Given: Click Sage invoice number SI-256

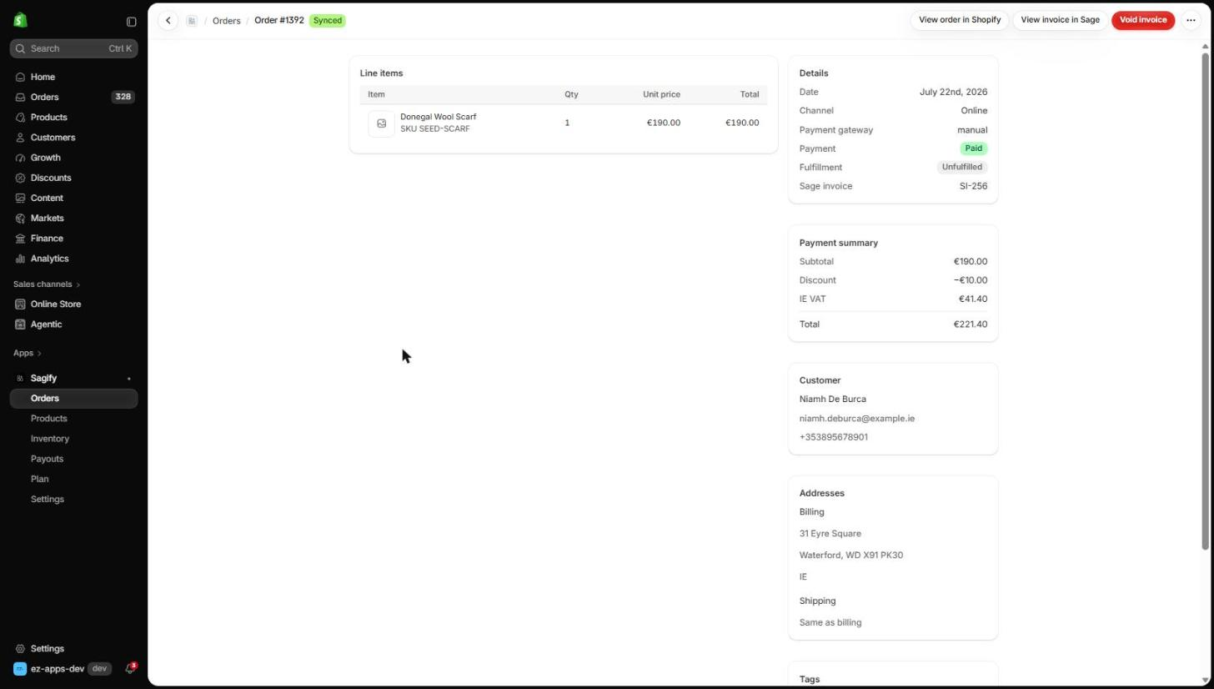Looking at the screenshot, I should 973,186.
